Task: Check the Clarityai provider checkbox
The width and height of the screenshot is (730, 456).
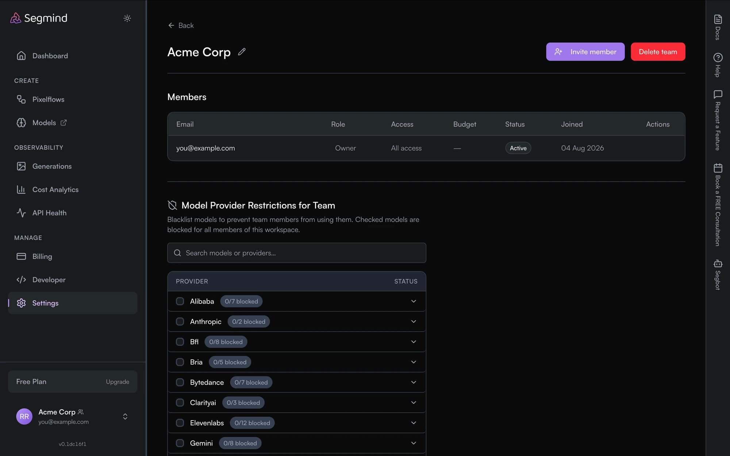Action: tap(180, 403)
